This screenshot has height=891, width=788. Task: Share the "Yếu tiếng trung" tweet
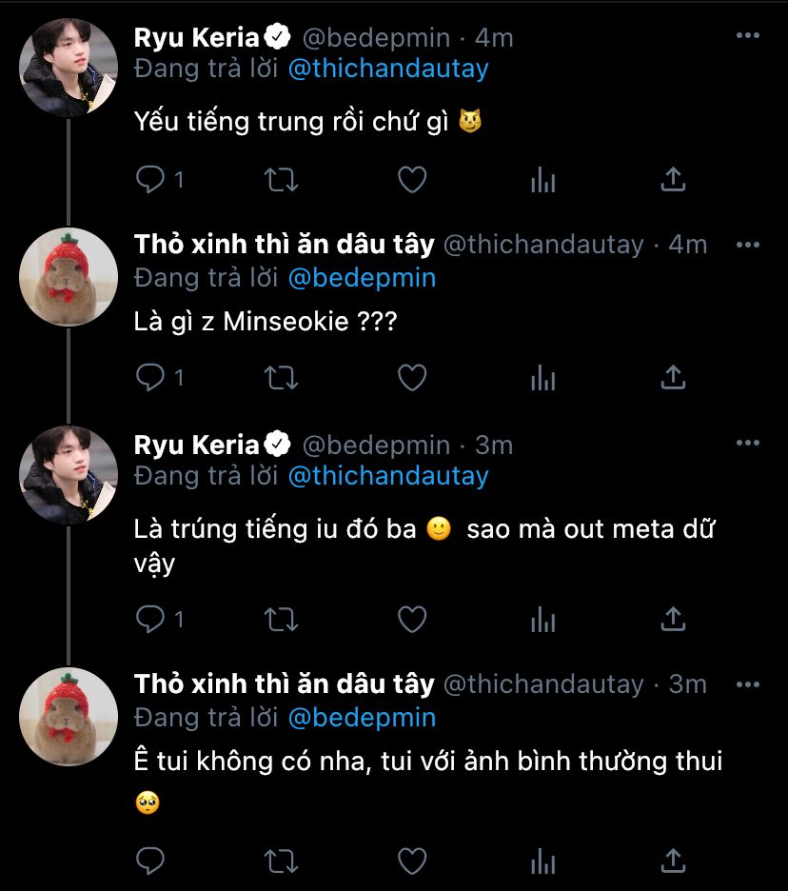pyautogui.click(x=673, y=179)
